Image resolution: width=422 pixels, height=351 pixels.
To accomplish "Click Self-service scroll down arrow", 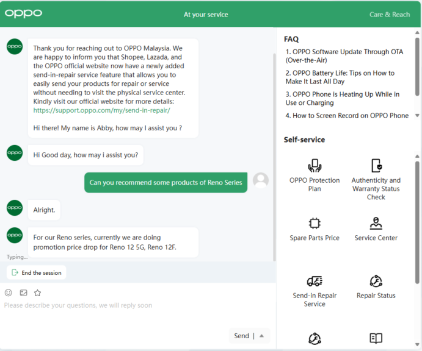I will [x=417, y=344].
